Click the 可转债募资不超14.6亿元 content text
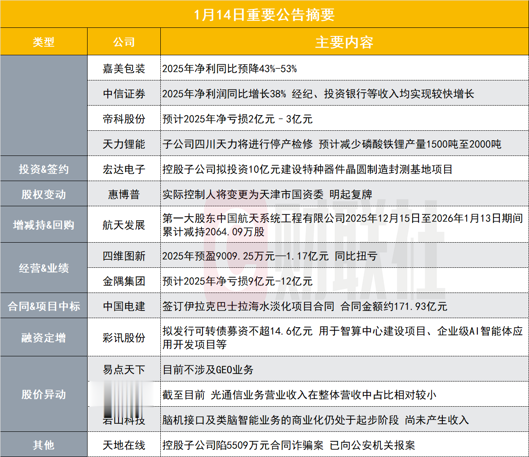This screenshot has width=529, height=457. point(343,337)
